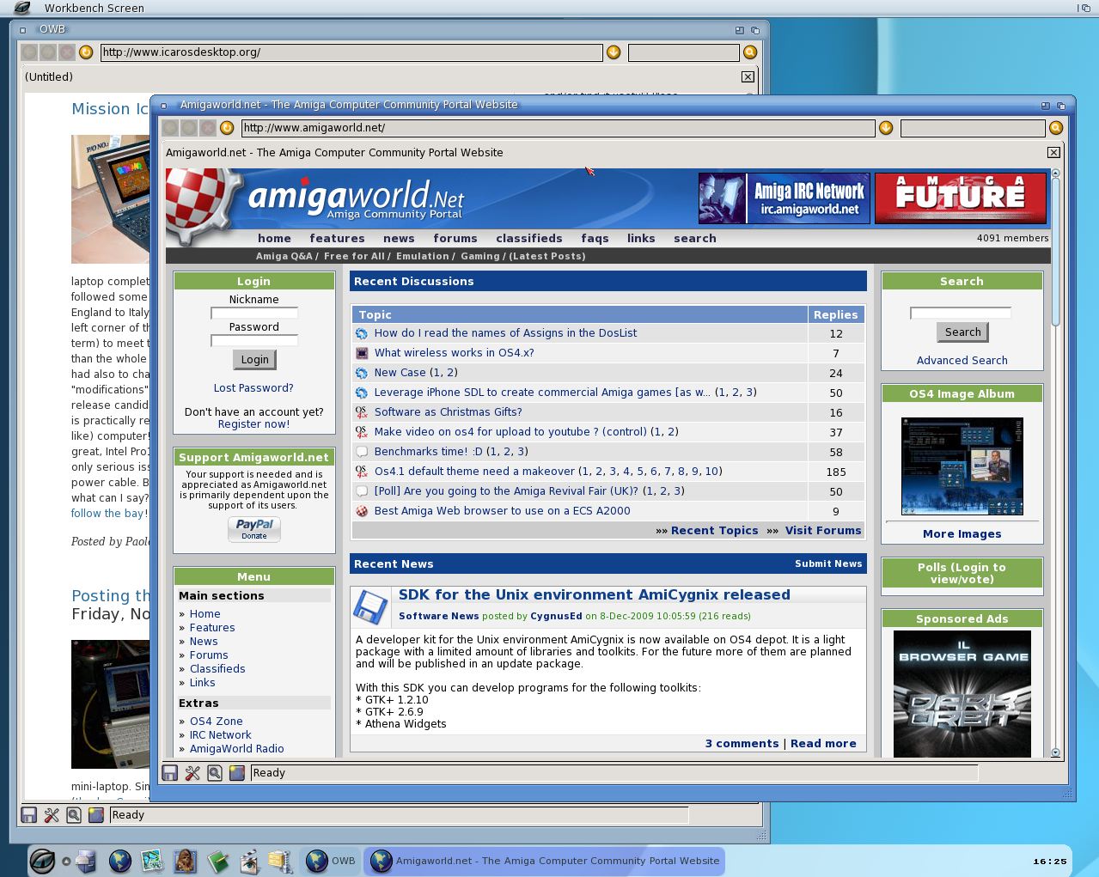
Task: Focus the amigaworld.net URL address bar
Action: (558, 128)
